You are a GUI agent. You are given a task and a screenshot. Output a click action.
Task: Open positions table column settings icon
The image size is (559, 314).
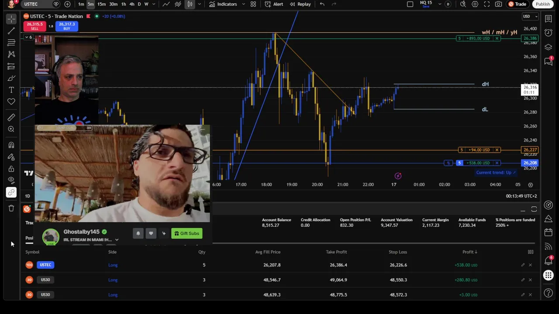[531, 252]
